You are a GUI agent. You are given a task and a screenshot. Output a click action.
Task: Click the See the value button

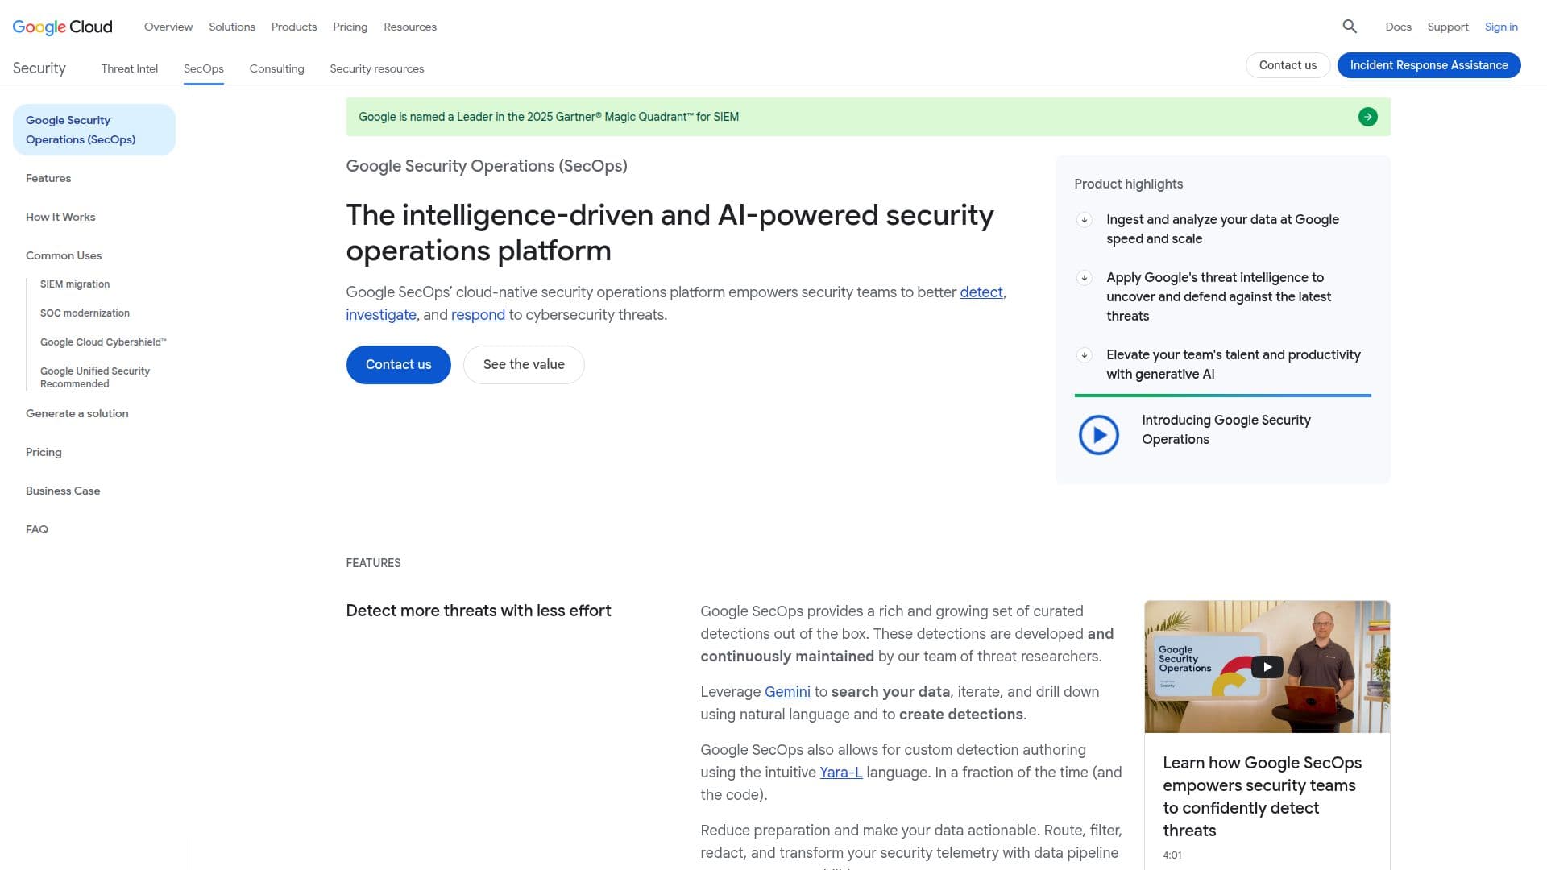[x=524, y=365]
